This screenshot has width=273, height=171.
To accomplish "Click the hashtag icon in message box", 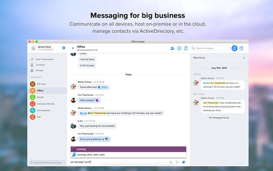I will click(183, 162).
